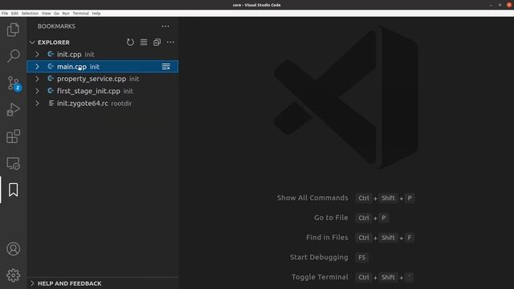Clear bookmarks icon on main.cpp row

tap(166, 67)
